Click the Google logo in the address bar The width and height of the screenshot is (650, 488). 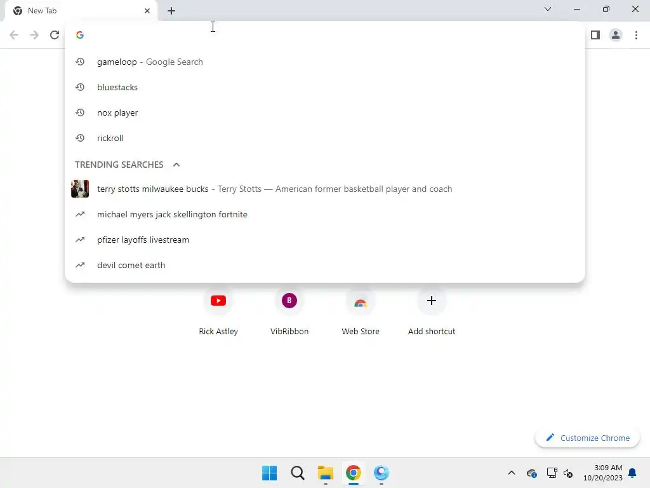click(x=80, y=35)
